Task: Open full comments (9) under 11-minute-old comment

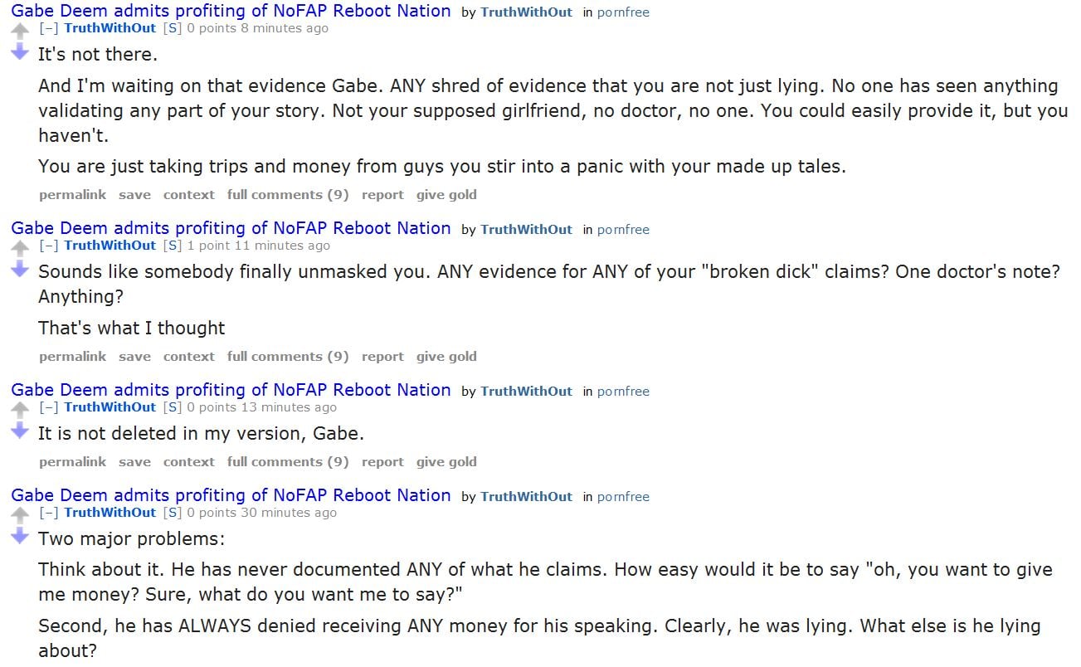Action: coord(288,357)
